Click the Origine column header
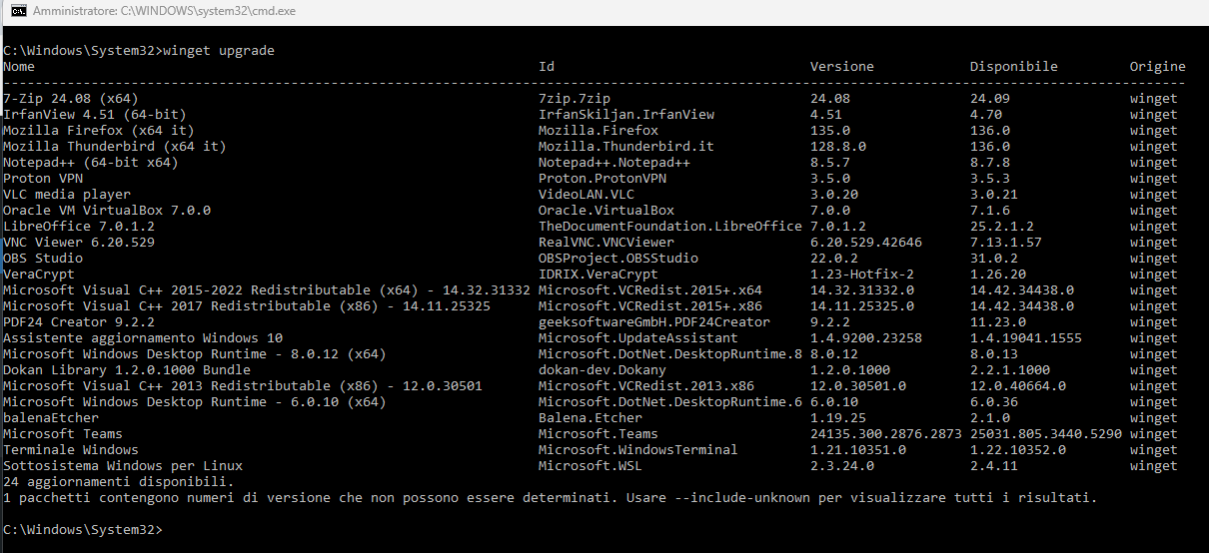 point(1157,67)
